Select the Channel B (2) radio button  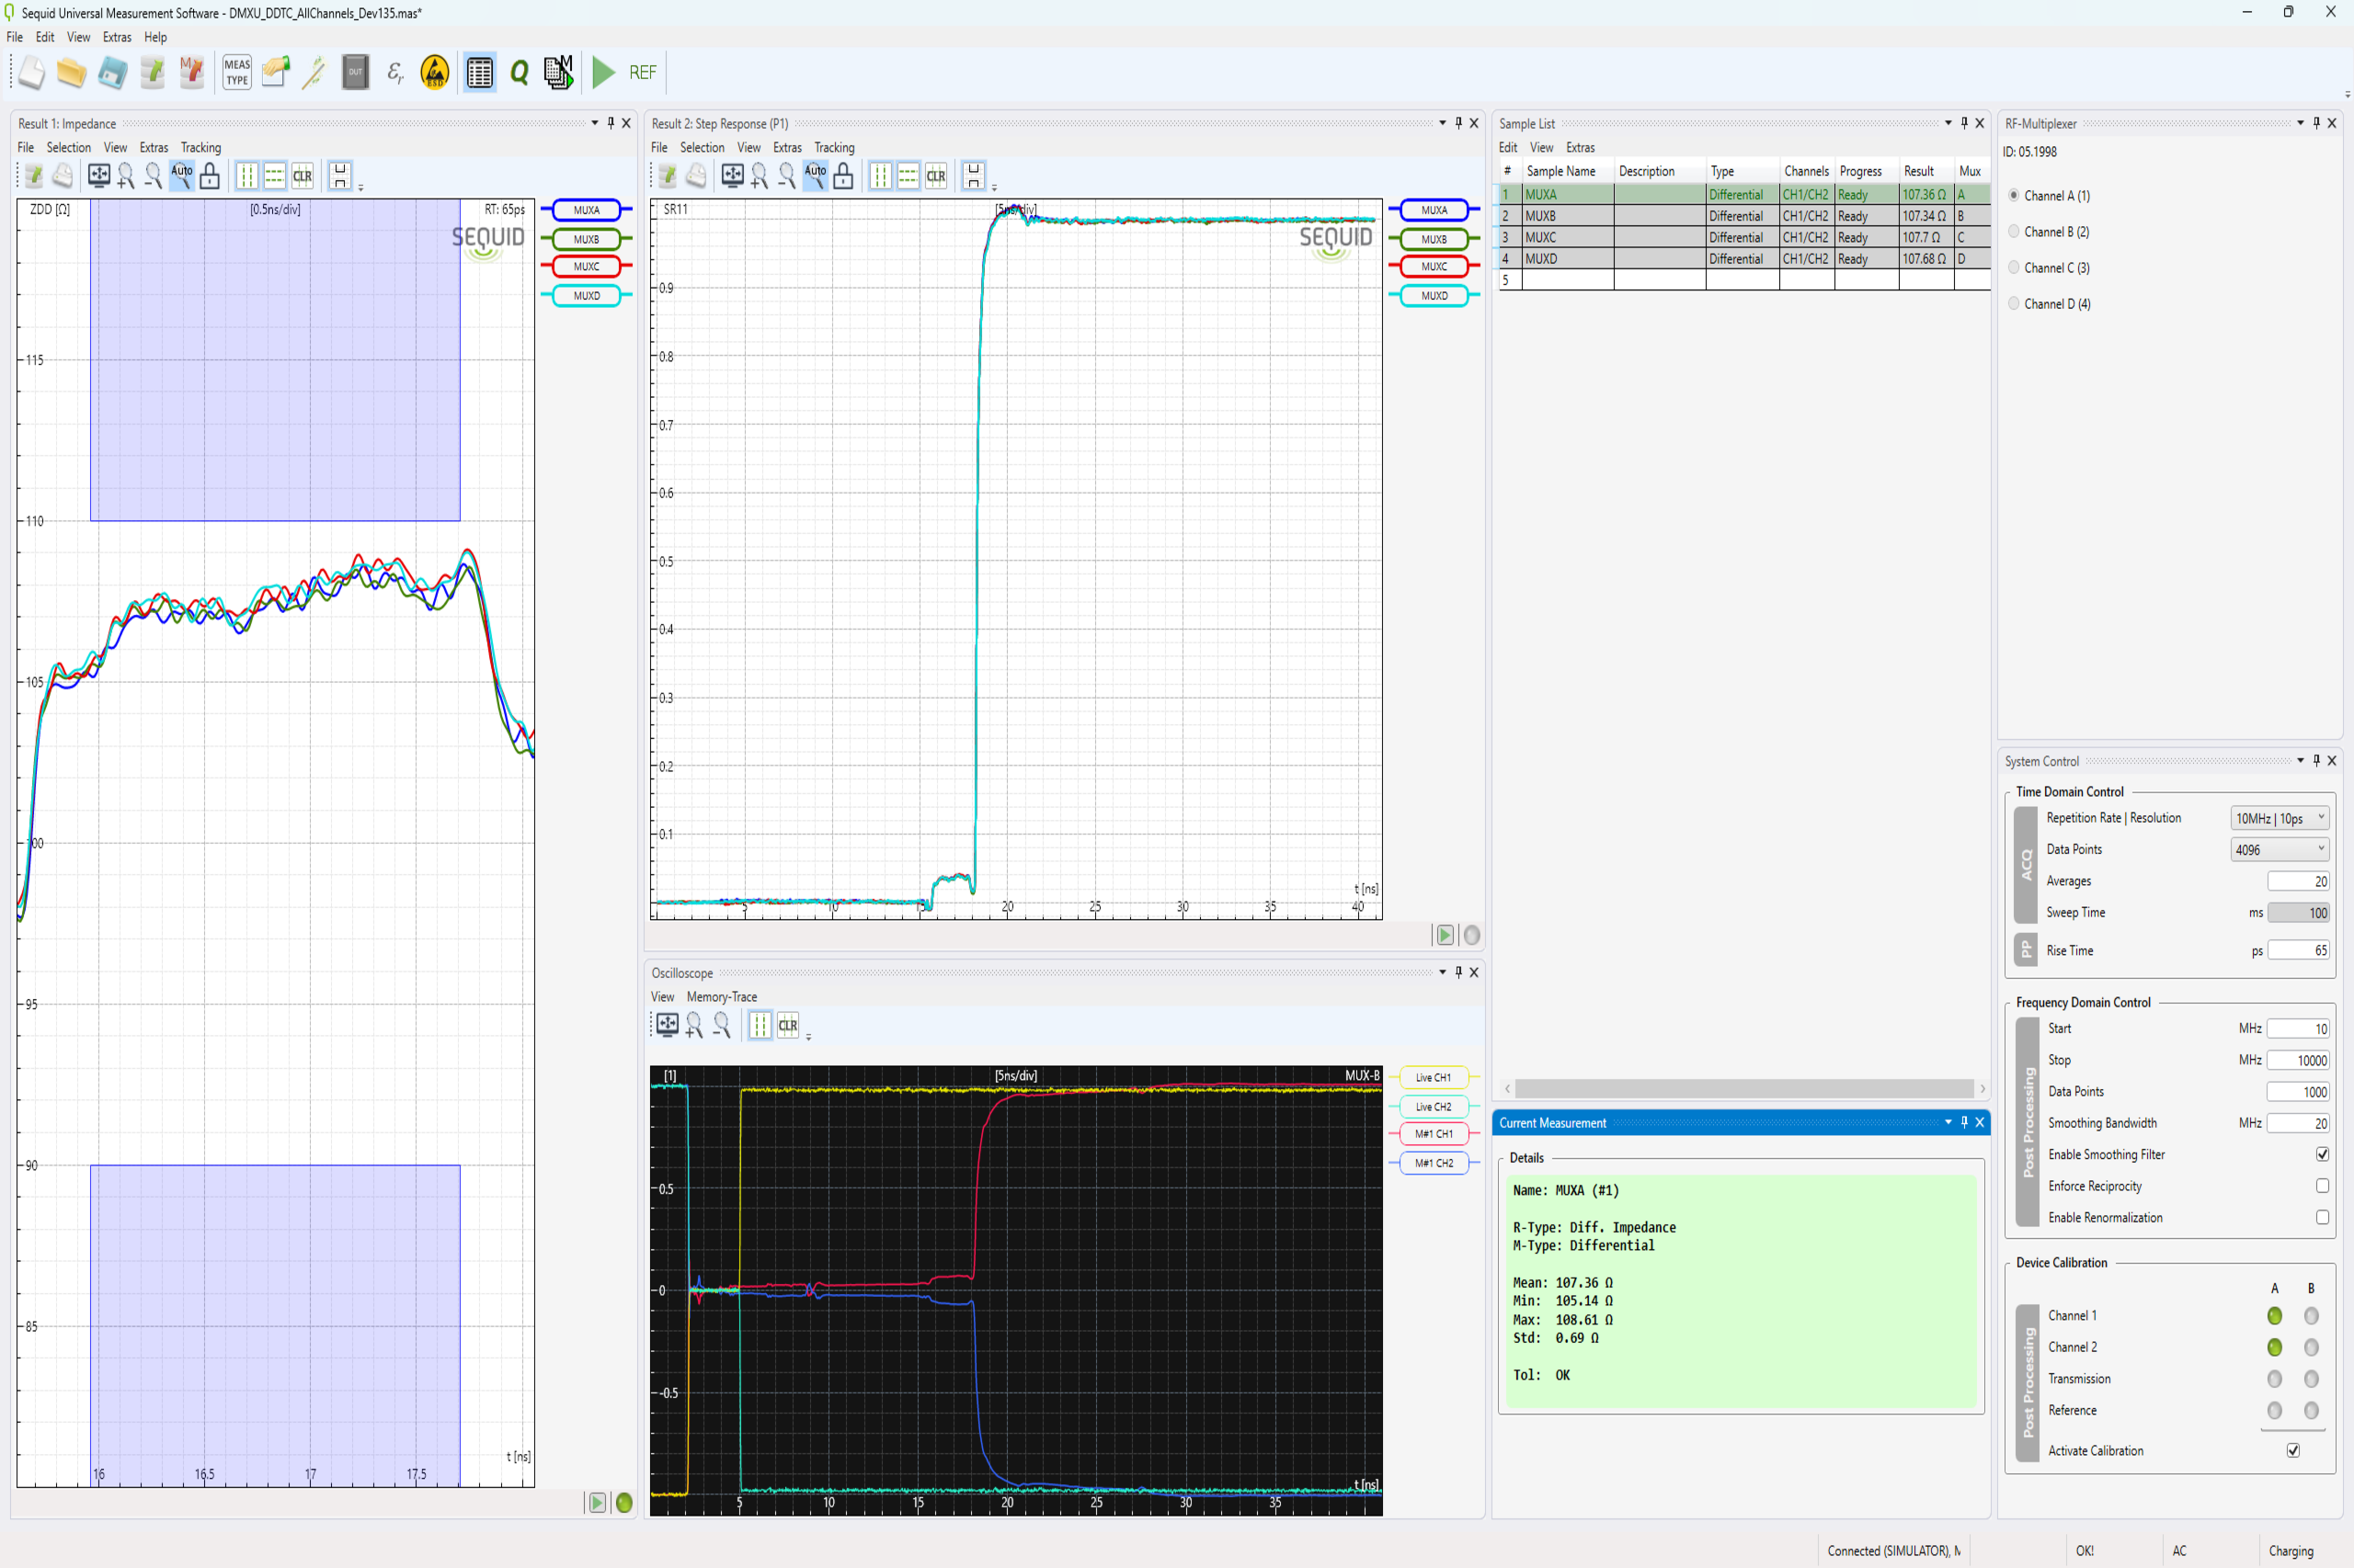(2014, 232)
